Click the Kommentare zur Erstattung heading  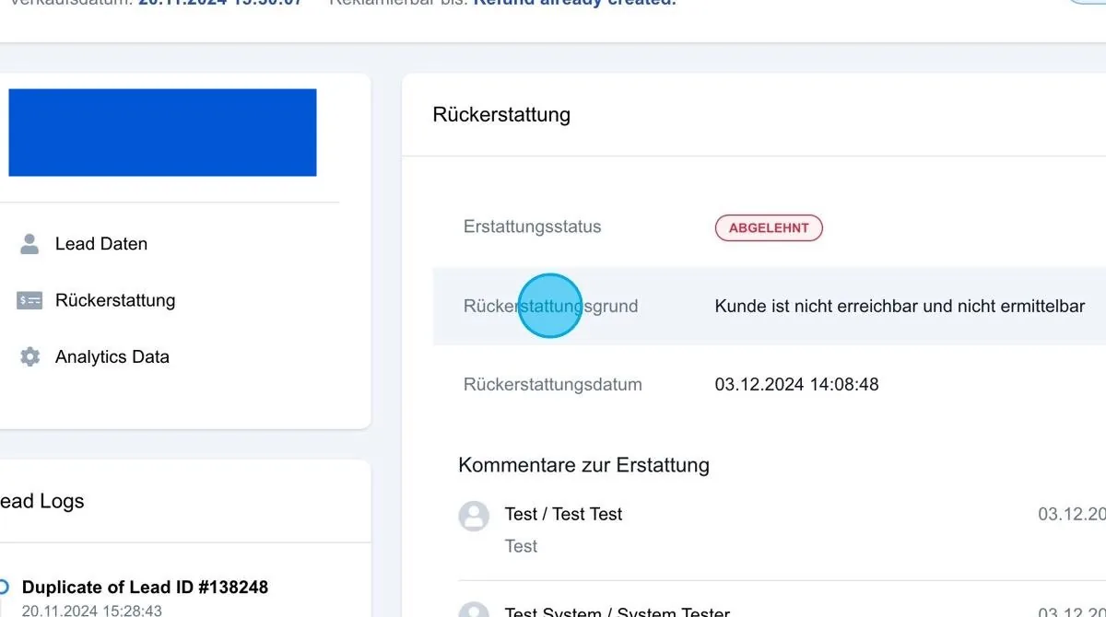(584, 464)
